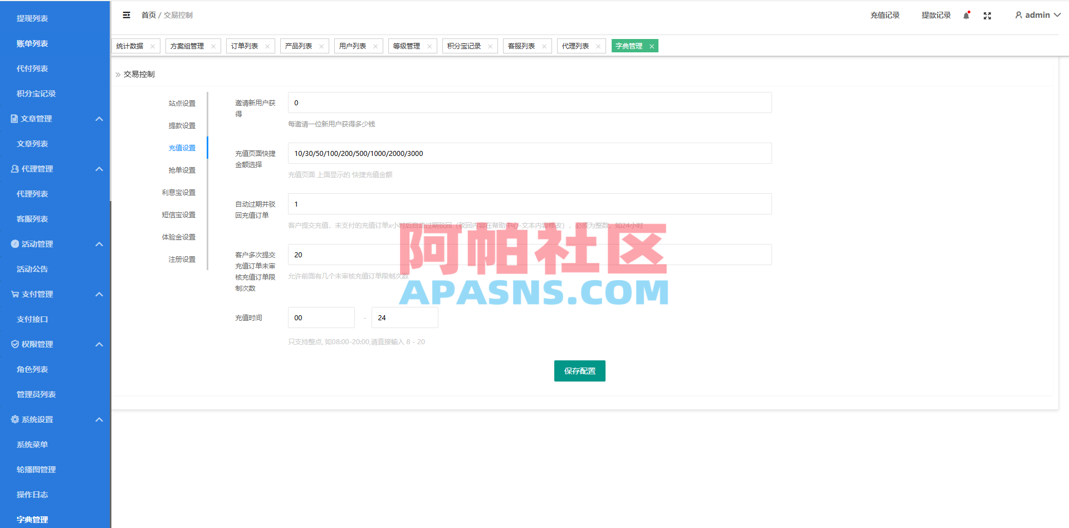Open 角色列表 in the sidebar
Image resolution: width=1069 pixels, height=528 pixels.
pos(32,369)
